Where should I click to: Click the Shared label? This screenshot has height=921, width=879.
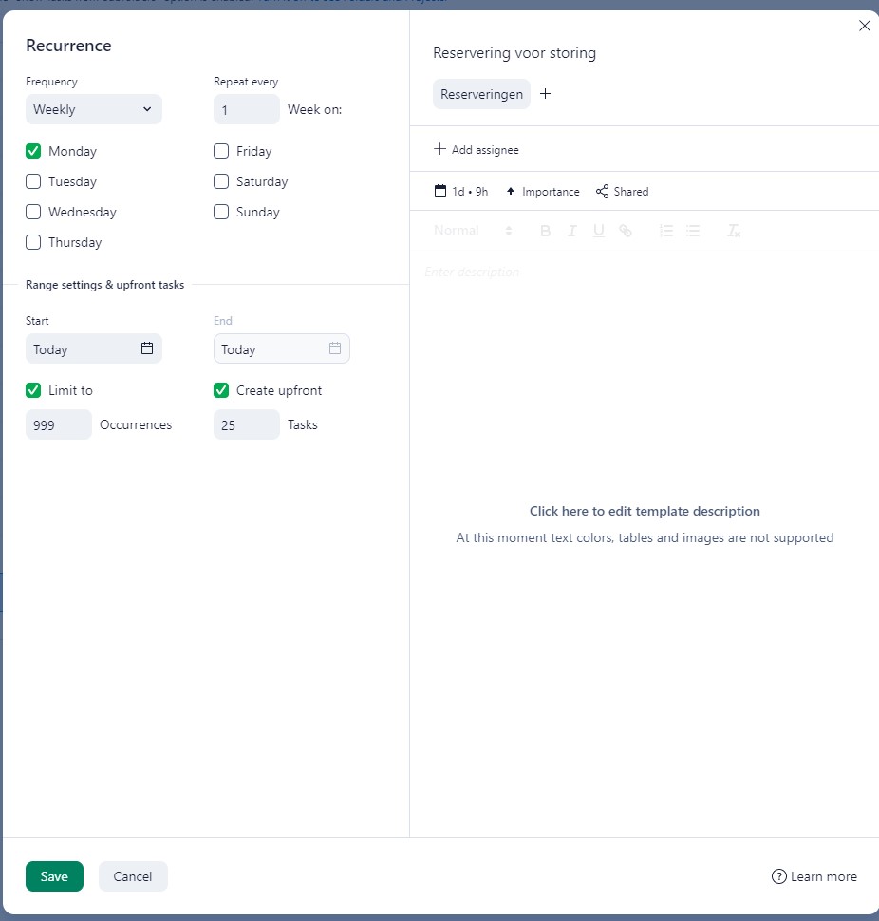pos(631,192)
